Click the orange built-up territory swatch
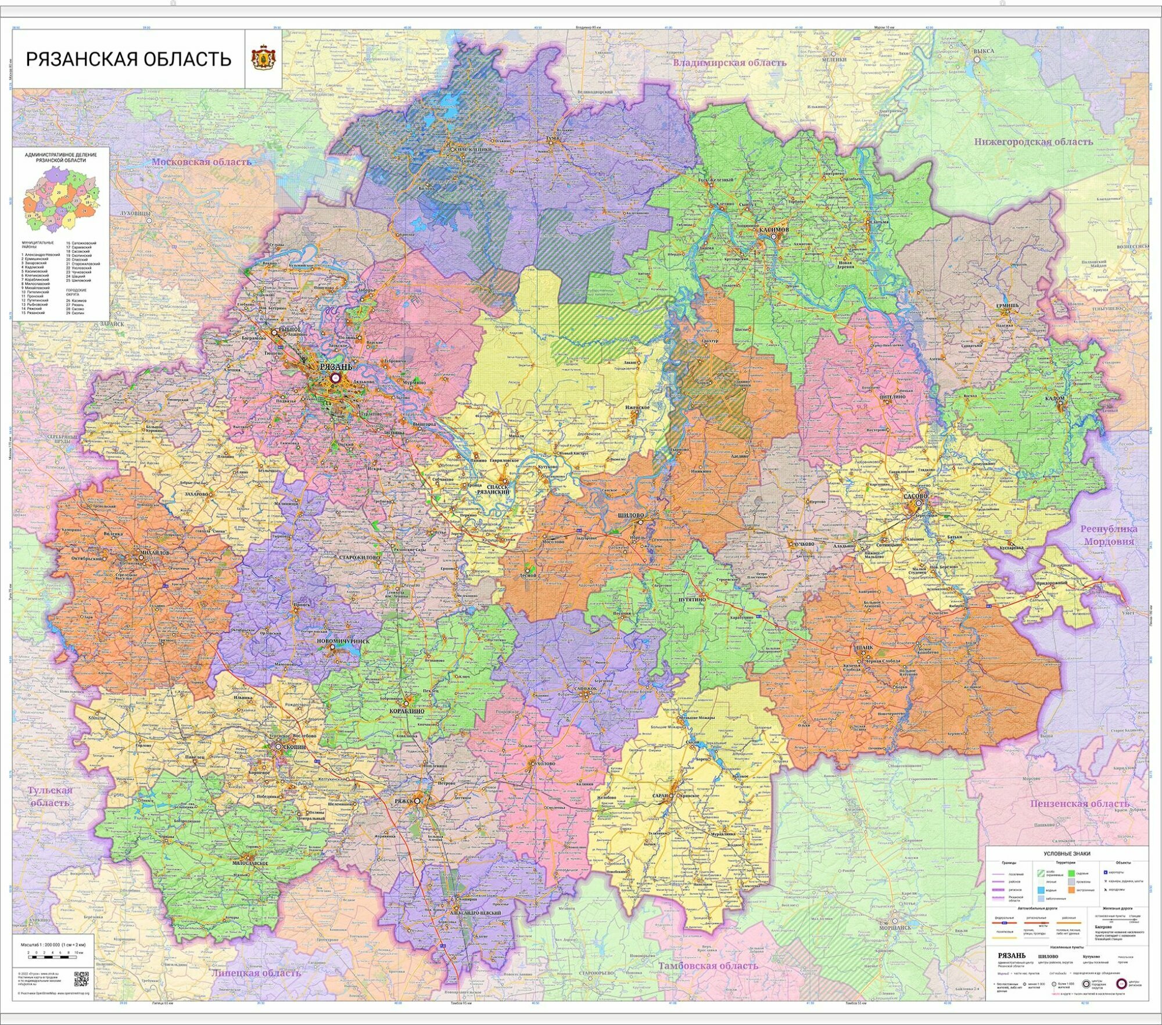The width and height of the screenshot is (1162, 1025). (x=1071, y=890)
